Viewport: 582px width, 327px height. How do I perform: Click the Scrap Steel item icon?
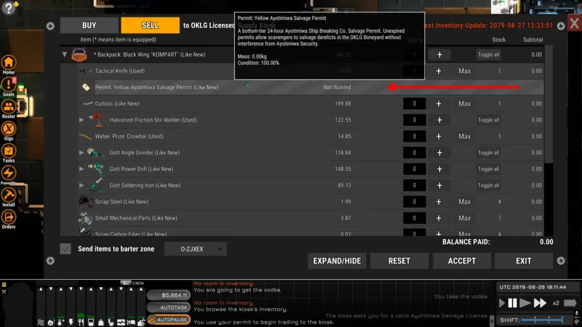(86, 202)
